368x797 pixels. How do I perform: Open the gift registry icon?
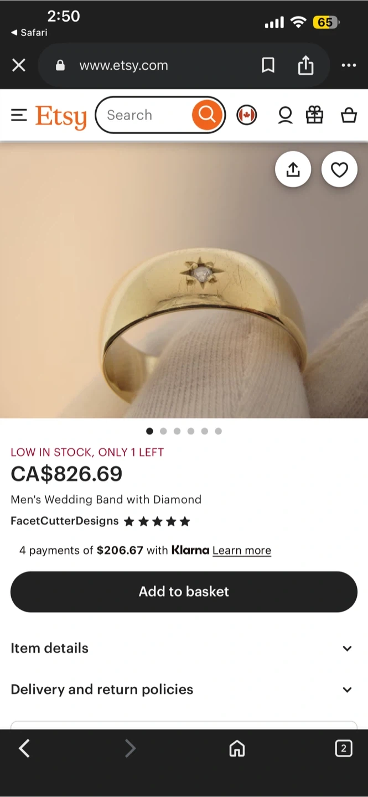pyautogui.click(x=314, y=115)
